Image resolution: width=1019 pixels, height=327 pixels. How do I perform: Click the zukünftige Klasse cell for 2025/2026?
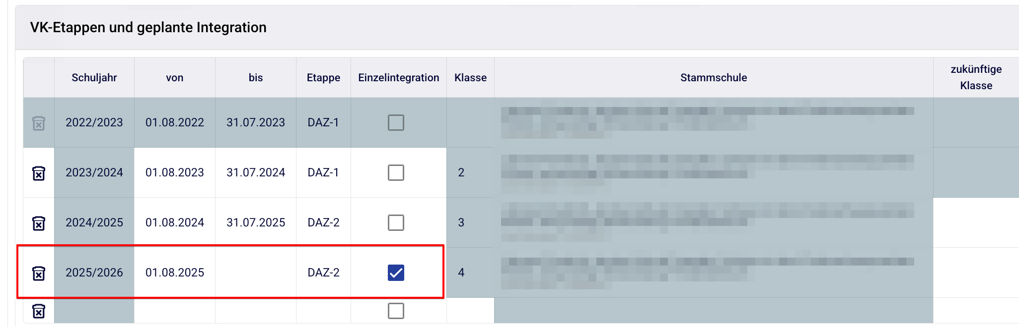click(975, 272)
